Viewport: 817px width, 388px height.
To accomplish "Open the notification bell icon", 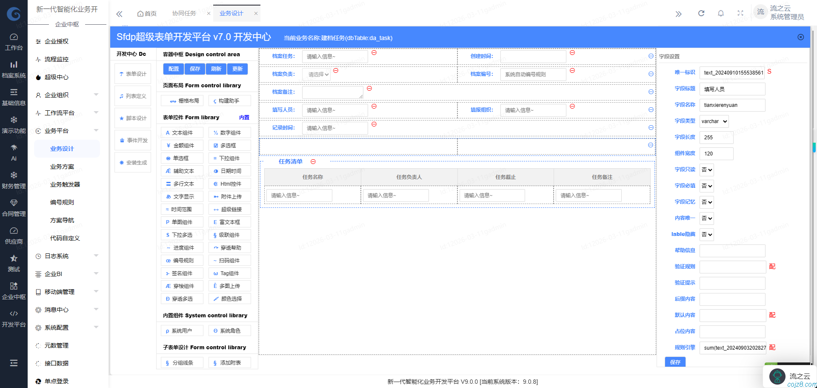I will click(721, 13).
